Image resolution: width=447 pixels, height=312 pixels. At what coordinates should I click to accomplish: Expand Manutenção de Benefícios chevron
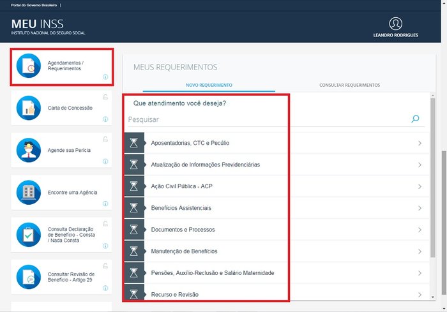coord(420,251)
